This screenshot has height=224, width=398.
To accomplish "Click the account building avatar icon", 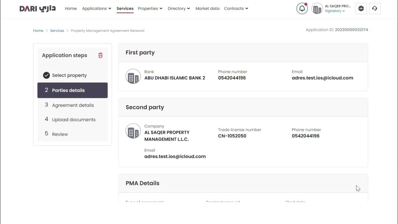I will coord(317,9).
